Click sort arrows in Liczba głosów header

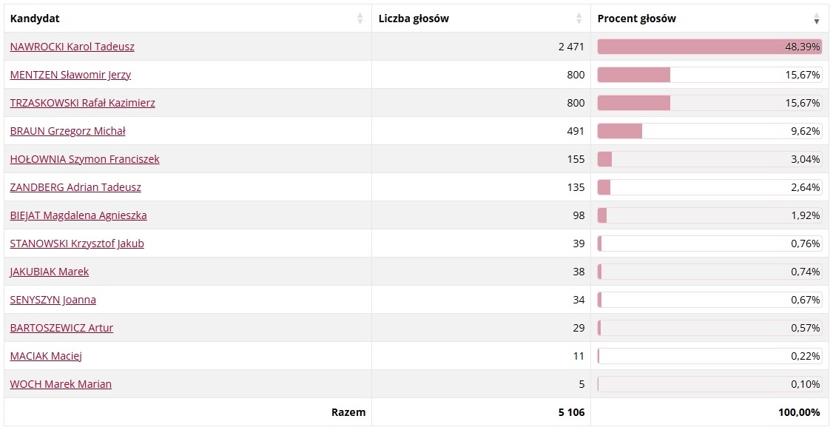click(x=579, y=19)
